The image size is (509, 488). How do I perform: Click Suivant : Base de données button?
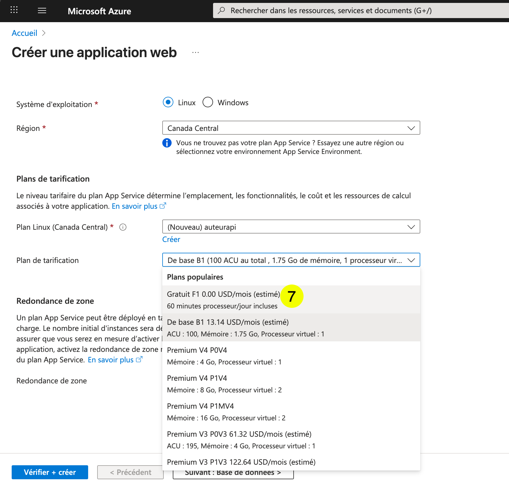pos(233,472)
